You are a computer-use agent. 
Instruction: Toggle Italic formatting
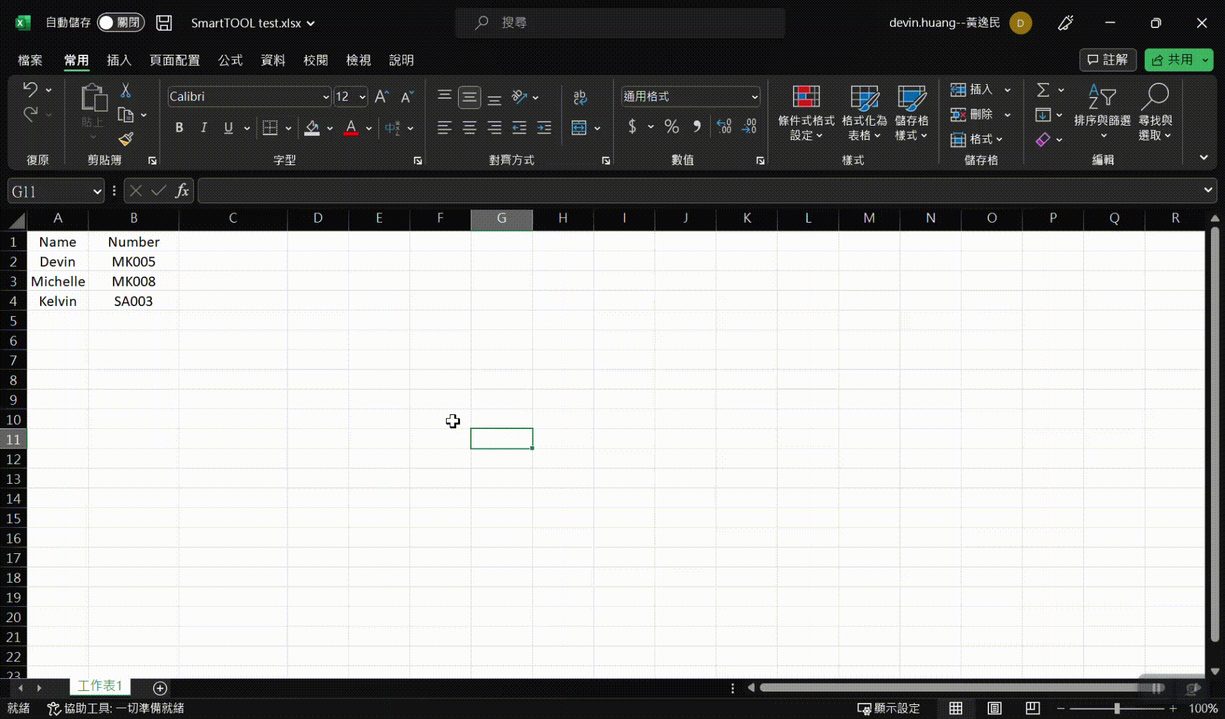click(x=204, y=128)
